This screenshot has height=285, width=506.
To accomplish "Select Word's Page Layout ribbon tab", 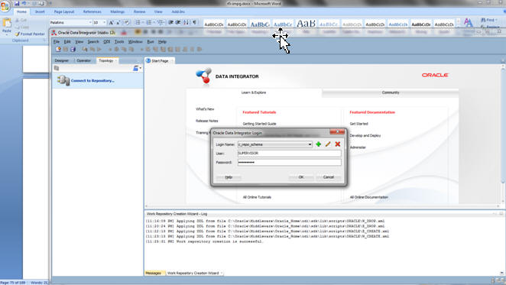I will click(64, 11).
